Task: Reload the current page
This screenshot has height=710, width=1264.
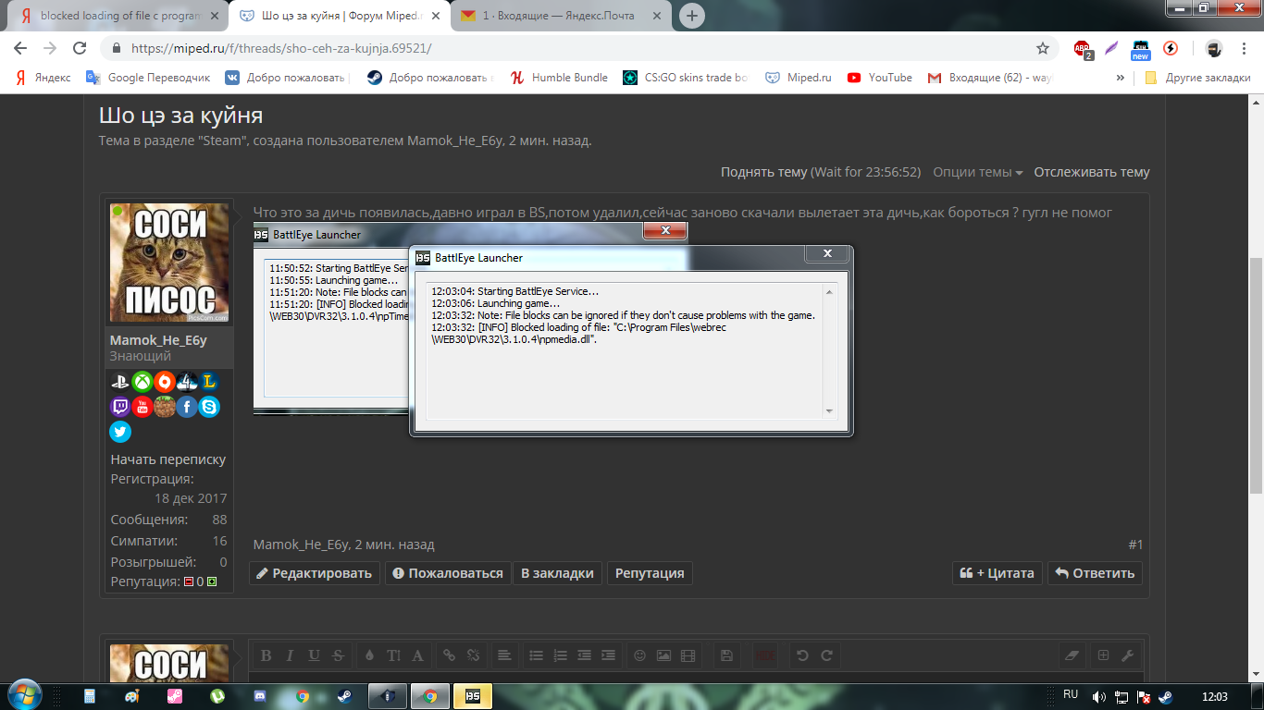Action: [x=80, y=48]
